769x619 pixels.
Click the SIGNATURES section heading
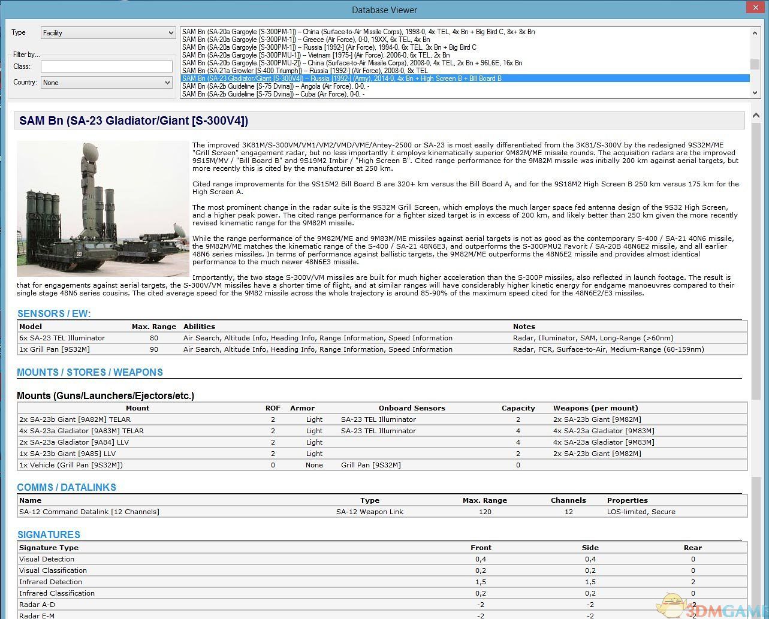[x=49, y=535]
